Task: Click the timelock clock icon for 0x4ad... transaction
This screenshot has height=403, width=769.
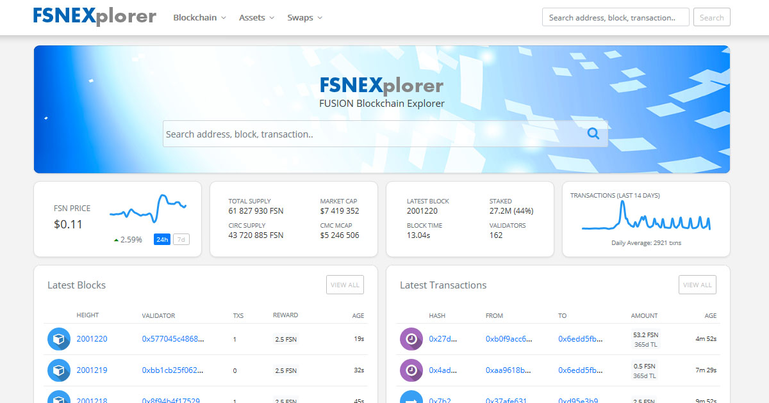Action: point(411,370)
